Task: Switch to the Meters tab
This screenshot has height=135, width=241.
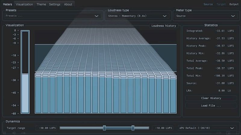Action: point(7,4)
